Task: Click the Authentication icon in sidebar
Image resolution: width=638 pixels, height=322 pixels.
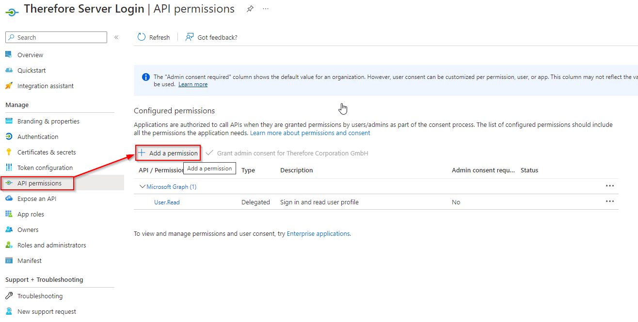Action: pos(9,137)
